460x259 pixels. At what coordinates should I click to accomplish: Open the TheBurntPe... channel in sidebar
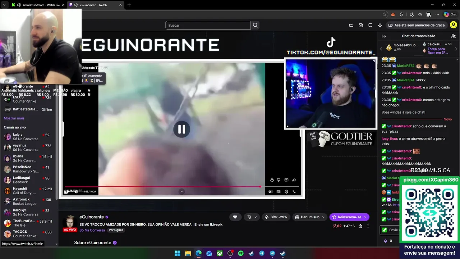29,223
